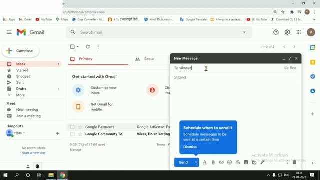Open the select dropdown arrow beside checkbox
Viewport: 320px width, 180px height.
click(x=78, y=47)
